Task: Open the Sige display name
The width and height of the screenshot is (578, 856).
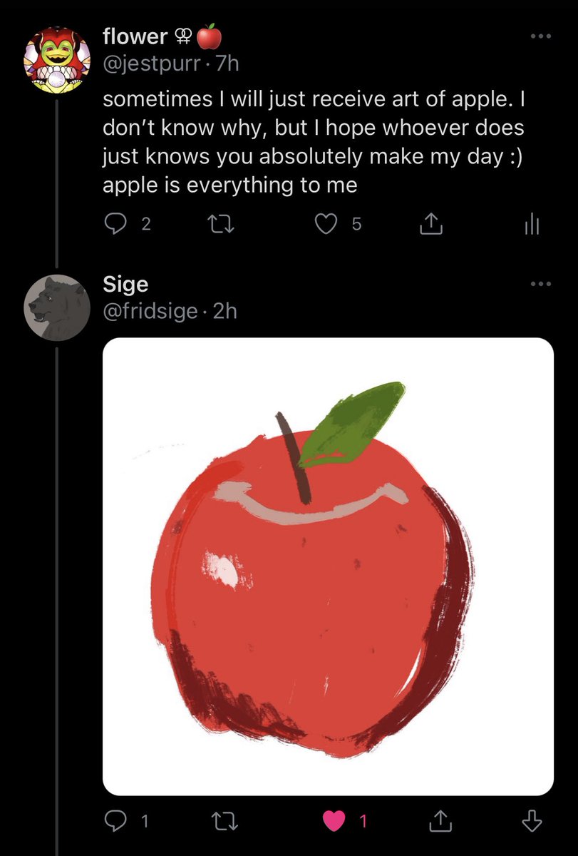Action: 125,285
